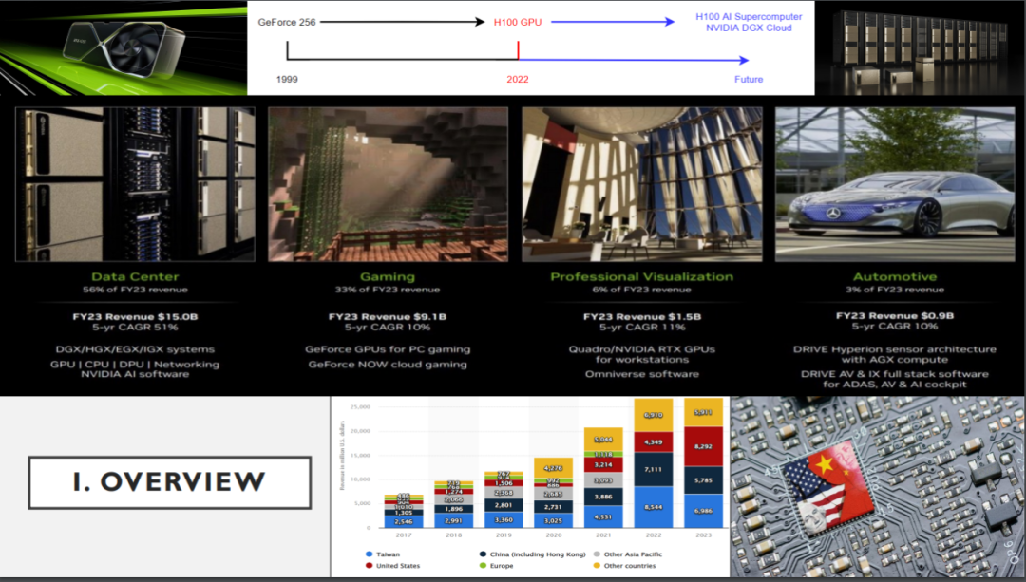The width and height of the screenshot is (1026, 582).
Task: Click "FY23 Revenue $0.9B" text
Action: click(x=895, y=316)
